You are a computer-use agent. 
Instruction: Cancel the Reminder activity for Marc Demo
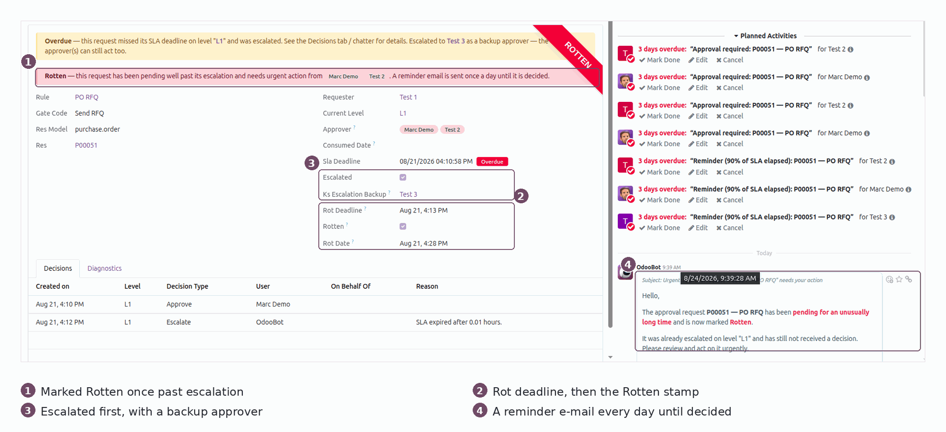(730, 200)
